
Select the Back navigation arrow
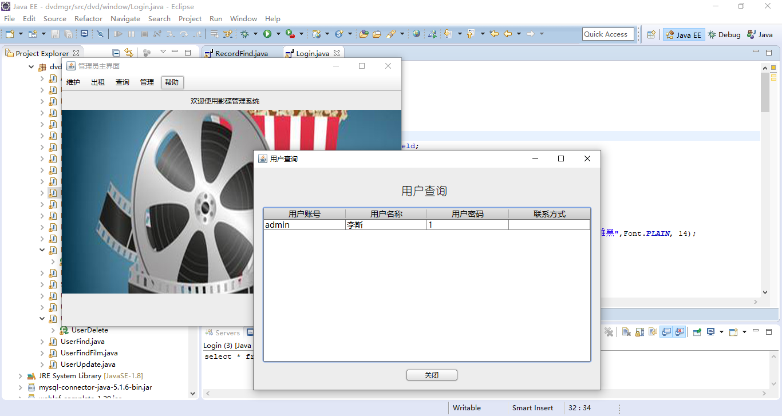[508, 34]
